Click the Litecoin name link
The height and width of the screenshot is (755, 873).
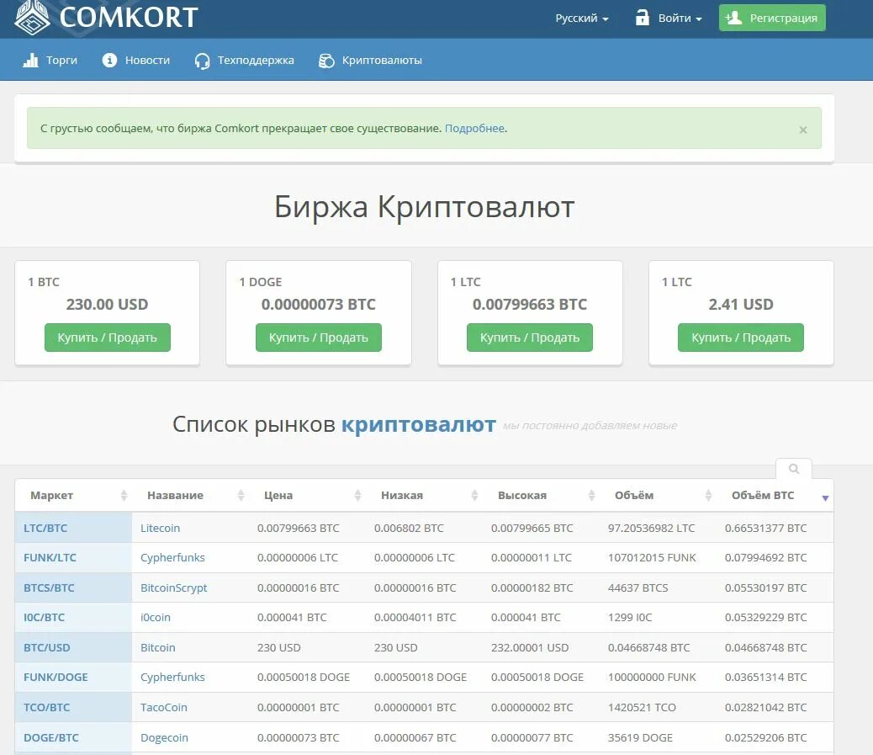(161, 529)
